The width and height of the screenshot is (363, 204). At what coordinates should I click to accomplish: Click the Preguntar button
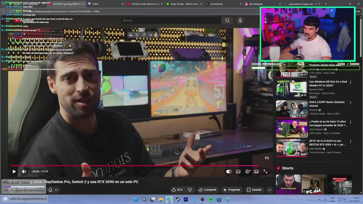tap(232, 190)
